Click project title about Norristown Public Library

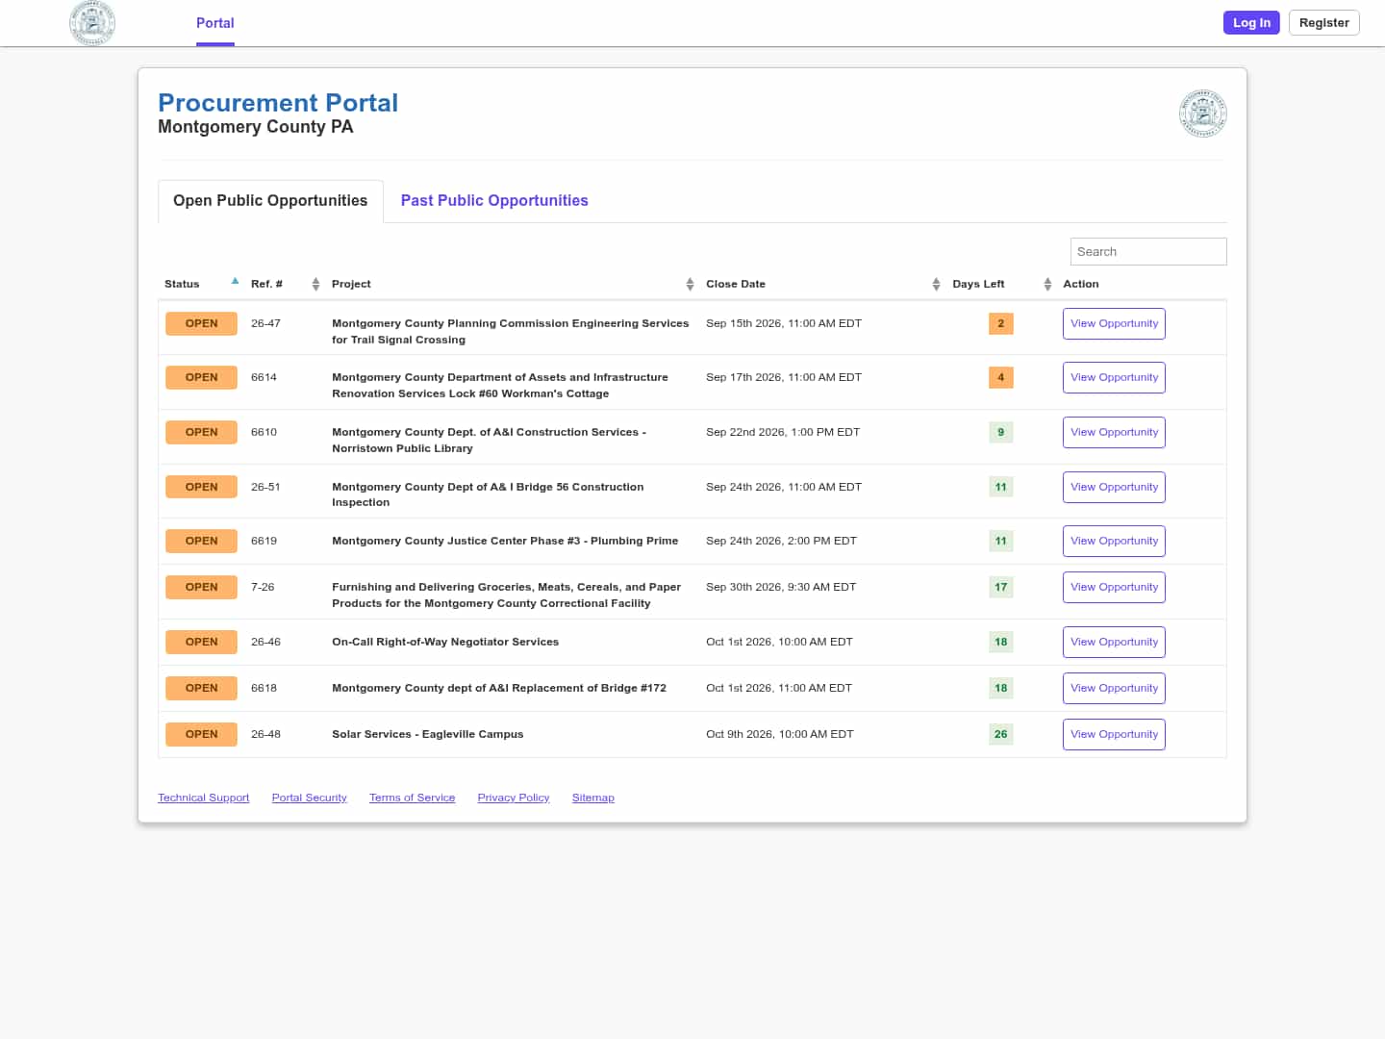click(x=489, y=441)
